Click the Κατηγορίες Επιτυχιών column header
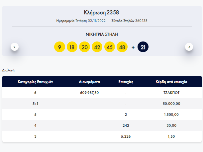The width and height of the screenshot is (203, 152). (35, 82)
